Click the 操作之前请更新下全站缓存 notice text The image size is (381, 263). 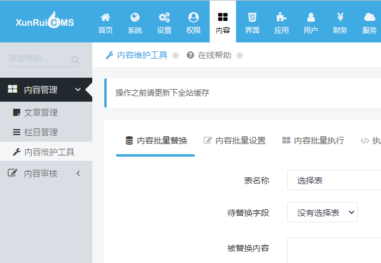pos(162,93)
